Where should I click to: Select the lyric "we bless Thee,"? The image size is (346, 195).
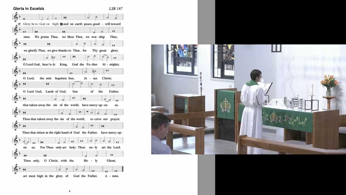coord(72,37)
